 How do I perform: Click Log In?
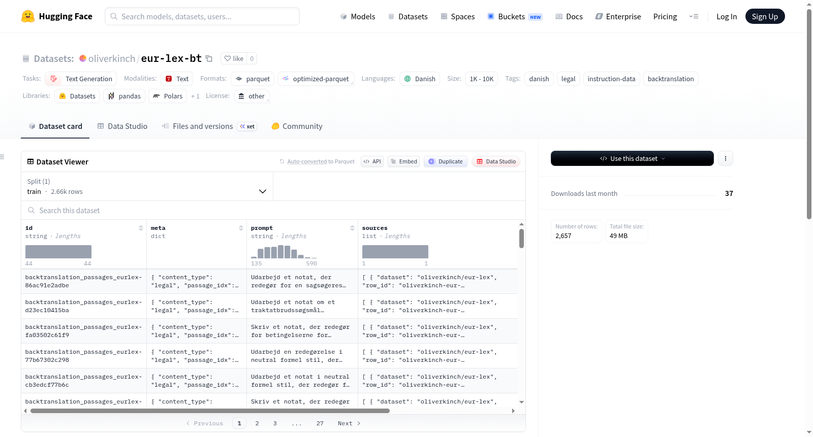click(727, 16)
